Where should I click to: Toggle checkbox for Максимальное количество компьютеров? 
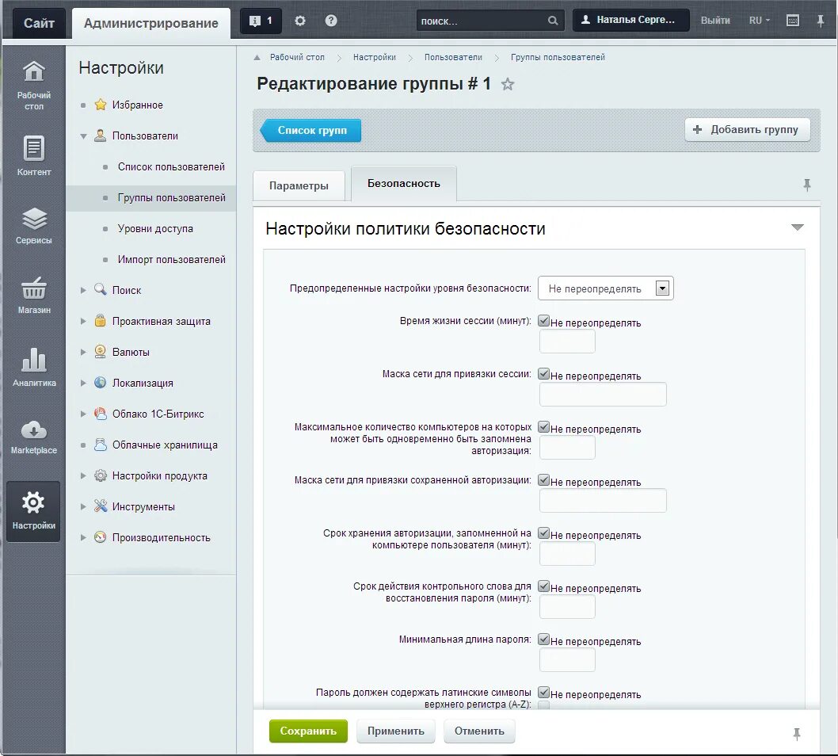pos(543,426)
